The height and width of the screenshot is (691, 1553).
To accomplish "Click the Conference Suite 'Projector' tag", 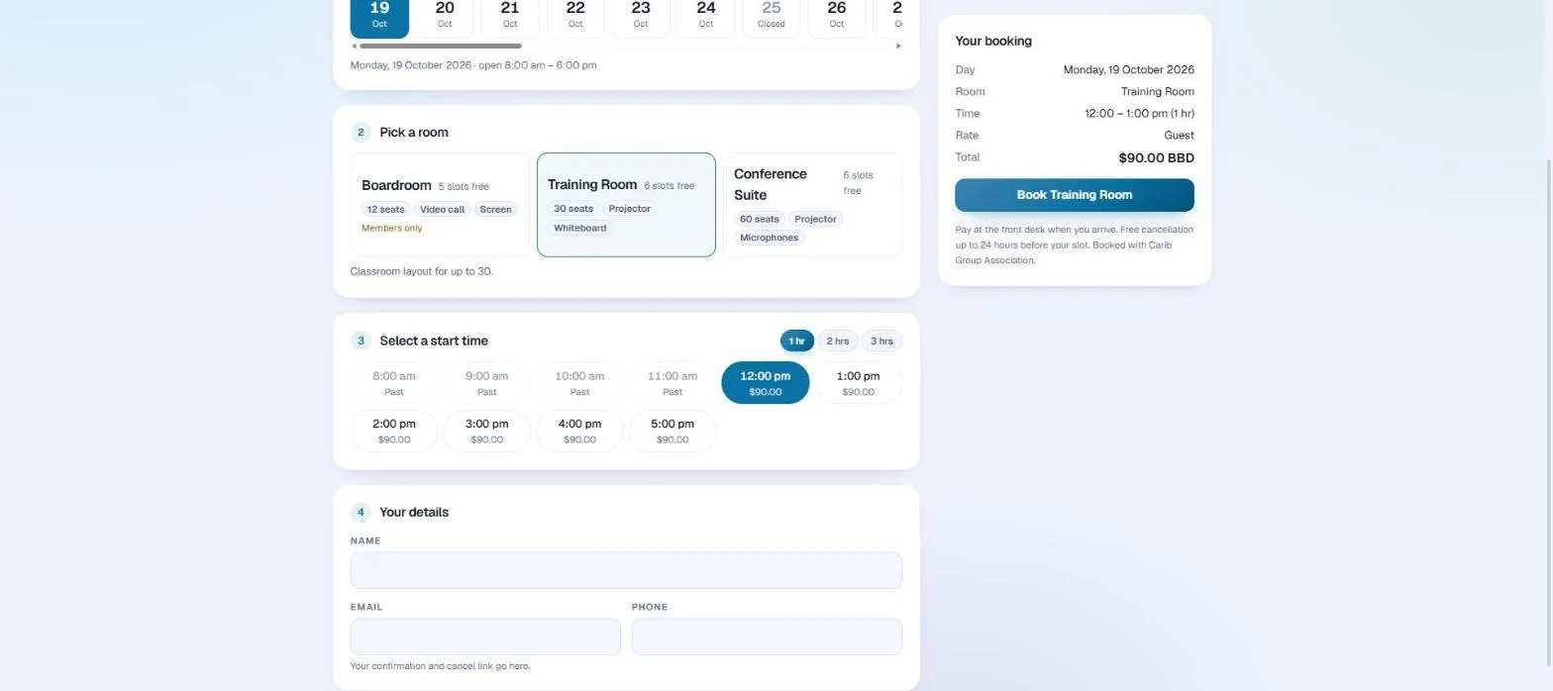I will (x=816, y=219).
